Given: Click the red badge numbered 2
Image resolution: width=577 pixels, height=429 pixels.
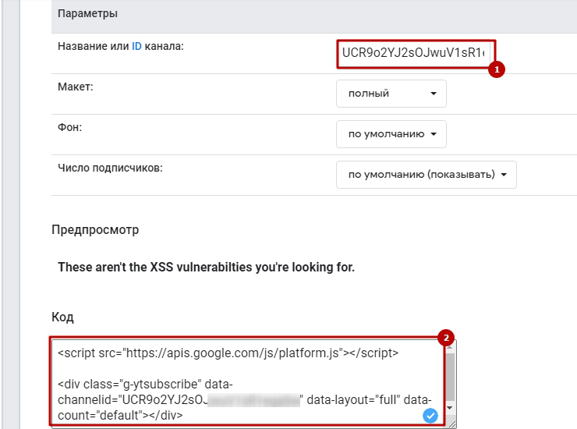Looking at the screenshot, I should coord(445,339).
